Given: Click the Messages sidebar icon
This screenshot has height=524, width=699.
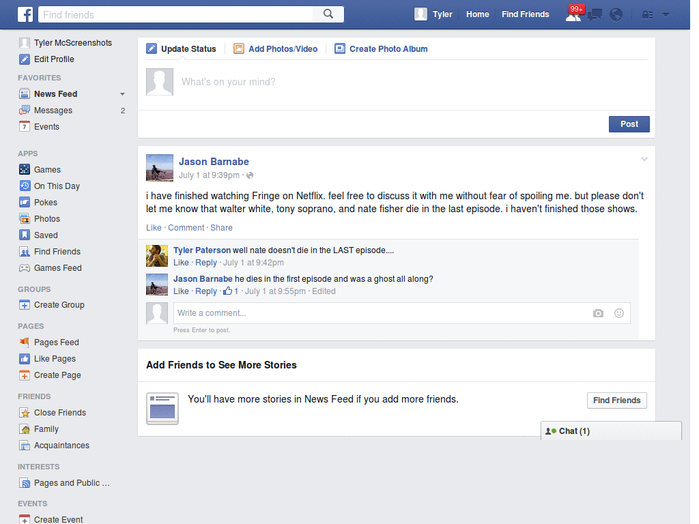Looking at the screenshot, I should click(25, 111).
